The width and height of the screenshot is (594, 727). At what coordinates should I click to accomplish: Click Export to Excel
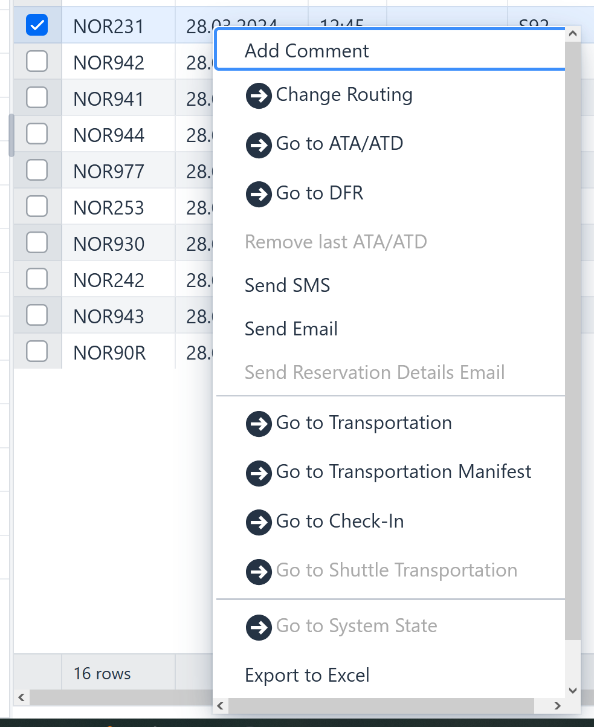tap(307, 675)
